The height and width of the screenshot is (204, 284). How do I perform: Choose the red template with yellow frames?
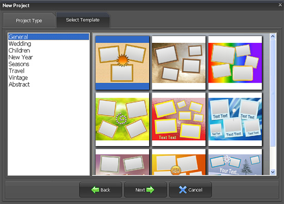(x=179, y=119)
